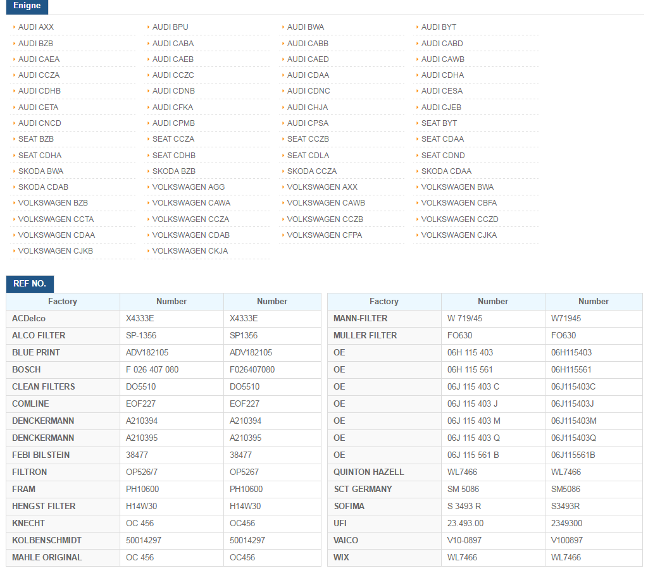This screenshot has height=573, width=648.
Task: Click KOLBENSCHMIDT factory cell
Action: [63, 540]
